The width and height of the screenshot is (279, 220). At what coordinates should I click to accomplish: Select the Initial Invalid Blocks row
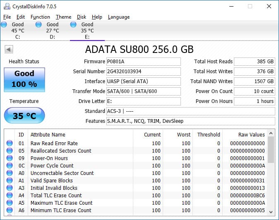tap(136, 188)
